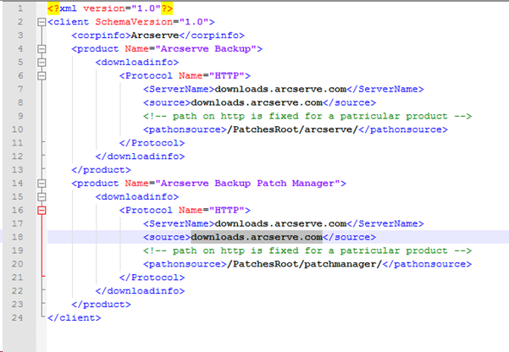509x352 pixels.
Task: Click the closing client tag on line 24
Action: click(x=74, y=317)
